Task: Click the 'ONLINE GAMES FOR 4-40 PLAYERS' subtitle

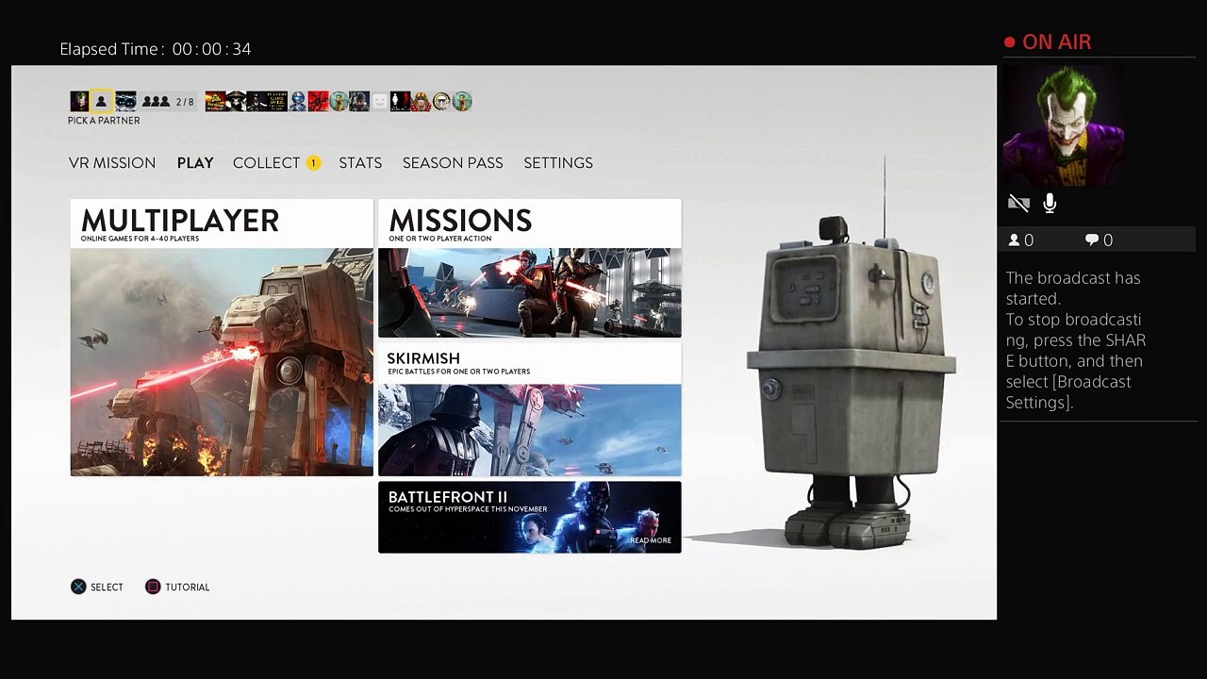Action: pyautogui.click(x=140, y=239)
